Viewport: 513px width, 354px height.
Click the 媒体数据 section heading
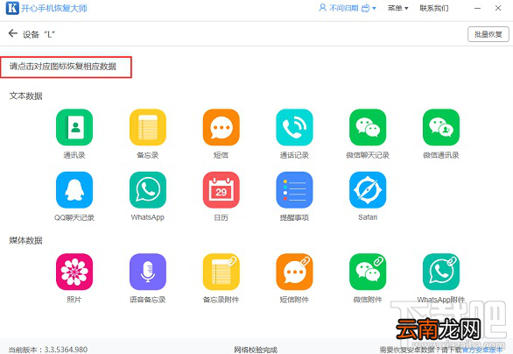(26, 240)
